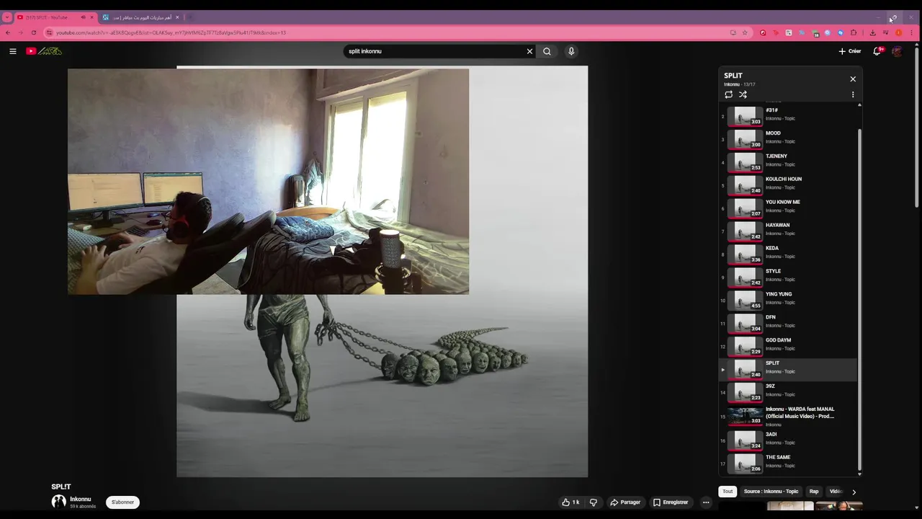Play YING YUNG from the playlist
This screenshot has width=922, height=519.
point(788,301)
